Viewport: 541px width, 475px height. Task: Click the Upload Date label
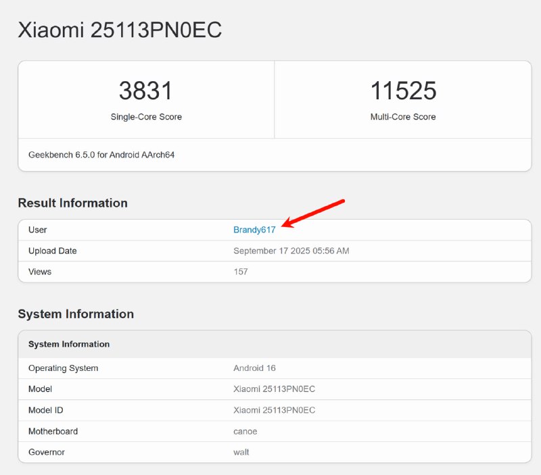[x=53, y=251]
